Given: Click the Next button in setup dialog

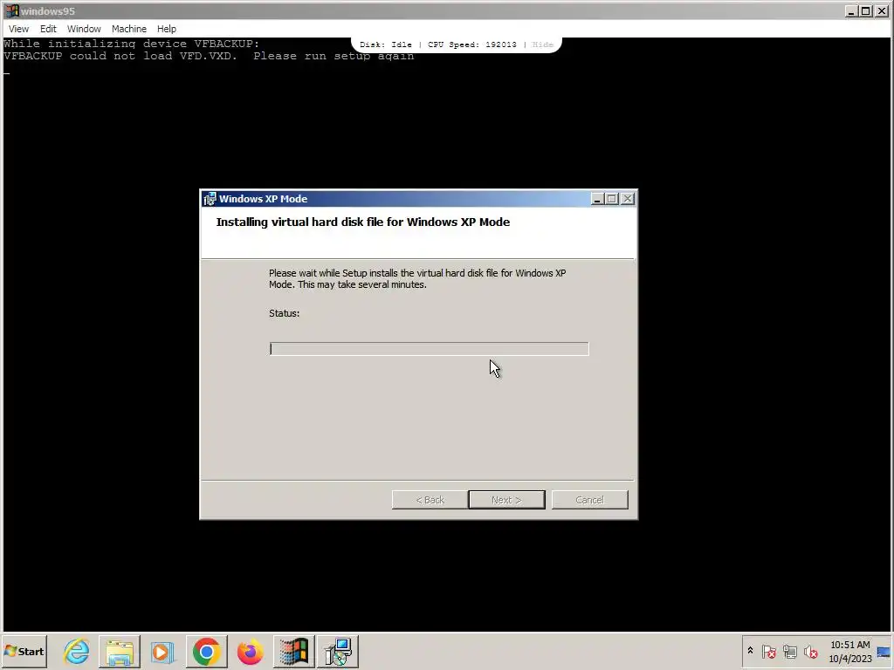Looking at the screenshot, I should click(506, 500).
